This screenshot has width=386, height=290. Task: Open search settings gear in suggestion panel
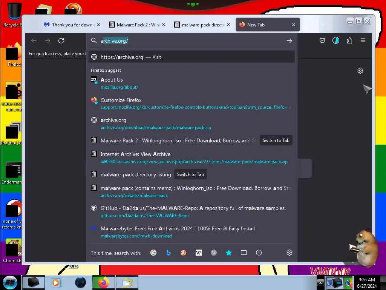click(289, 253)
